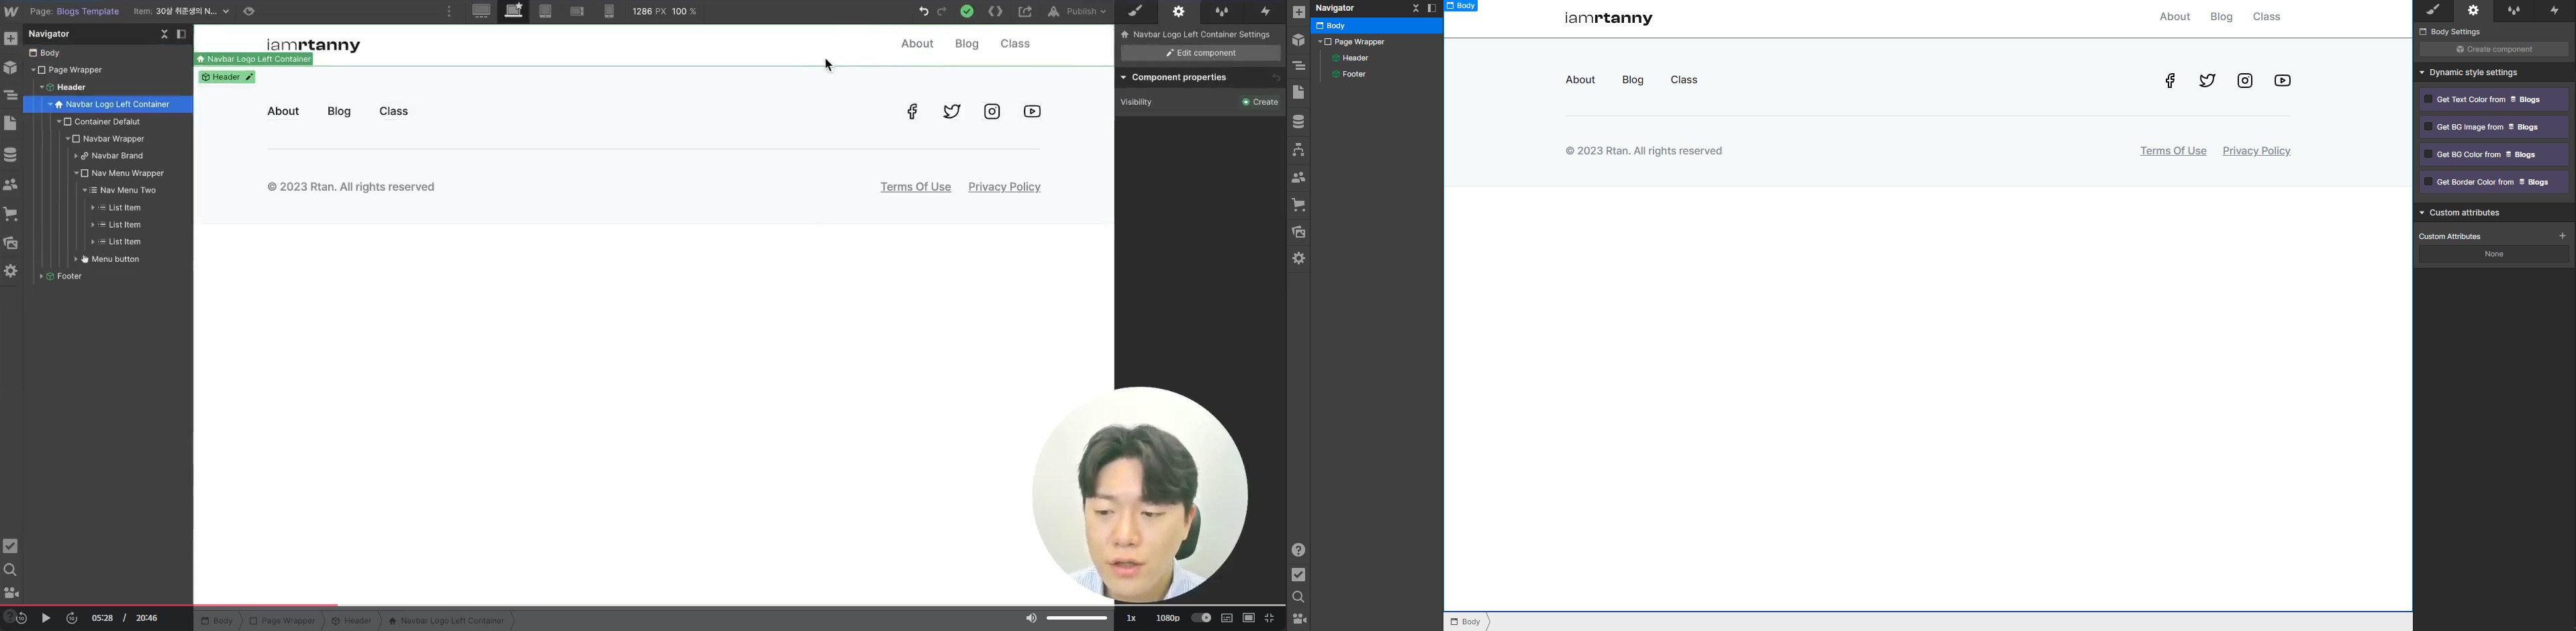Image resolution: width=2576 pixels, height=631 pixels.
Task: Adjust the video volume slider
Action: click(1077, 618)
